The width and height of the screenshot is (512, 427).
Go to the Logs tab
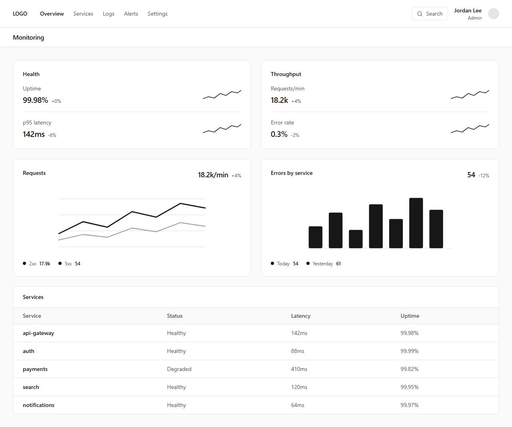pyautogui.click(x=108, y=14)
